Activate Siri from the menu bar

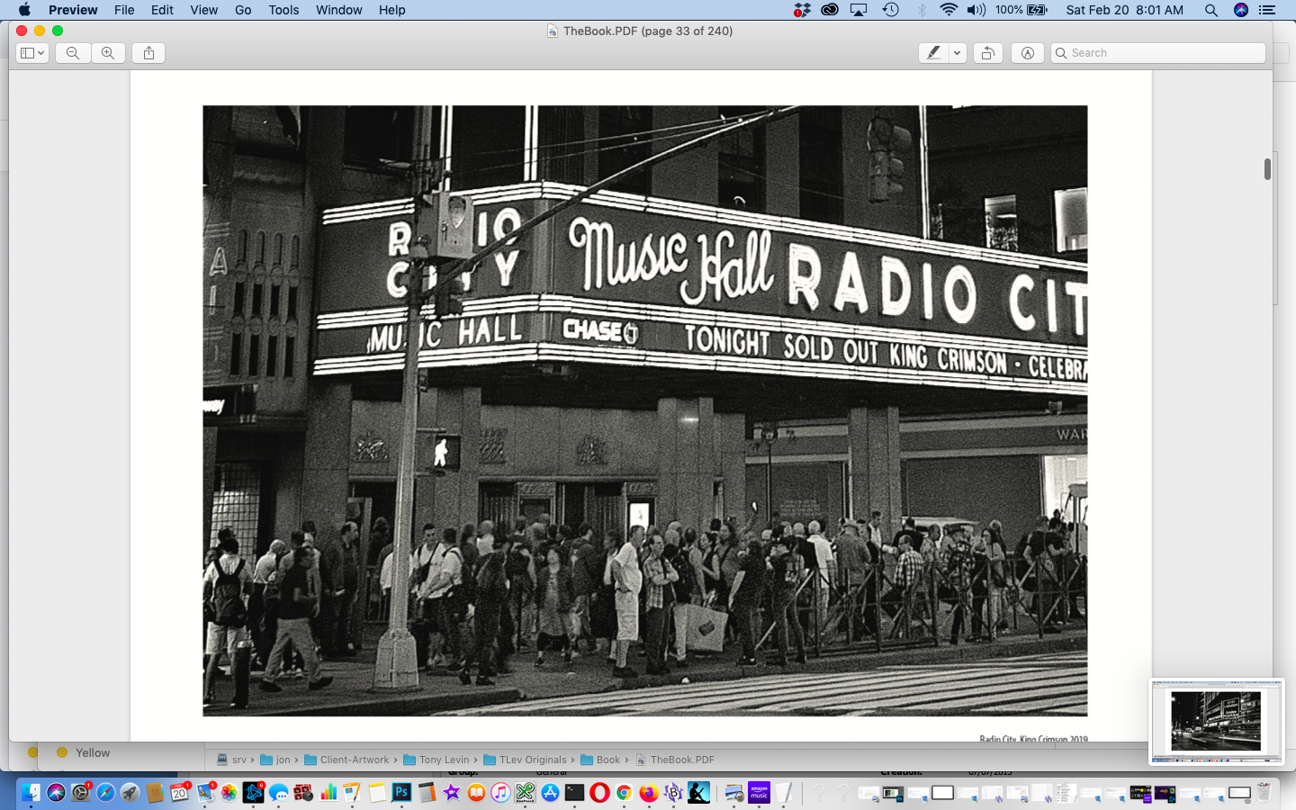click(x=1241, y=10)
